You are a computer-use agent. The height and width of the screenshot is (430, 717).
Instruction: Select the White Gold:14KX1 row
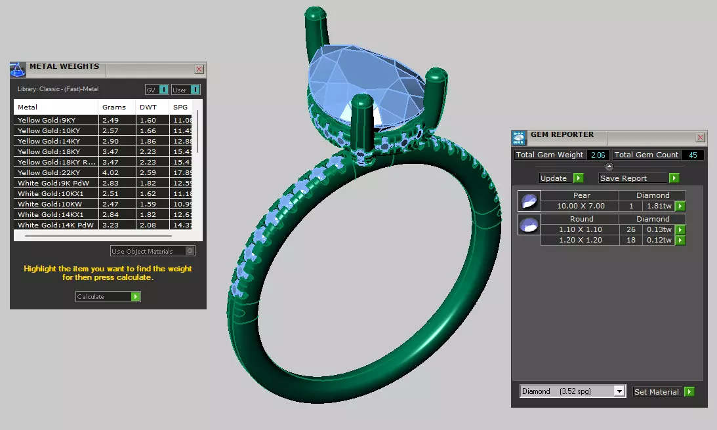[x=103, y=215]
